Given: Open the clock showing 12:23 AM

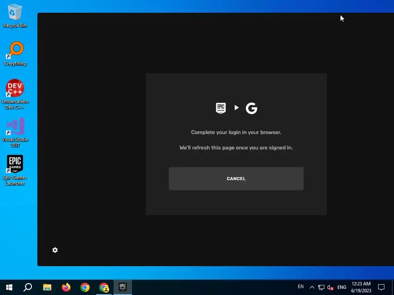Looking at the screenshot, I should 361,287.
